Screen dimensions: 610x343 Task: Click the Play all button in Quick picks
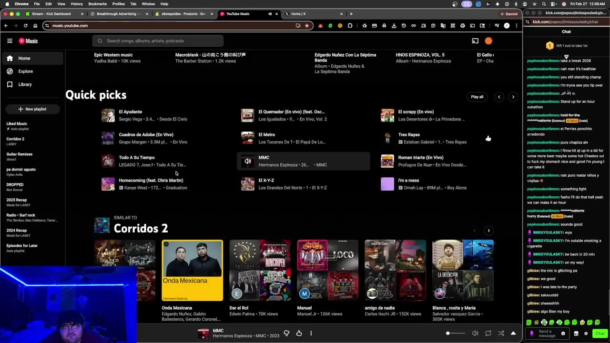coord(477,97)
